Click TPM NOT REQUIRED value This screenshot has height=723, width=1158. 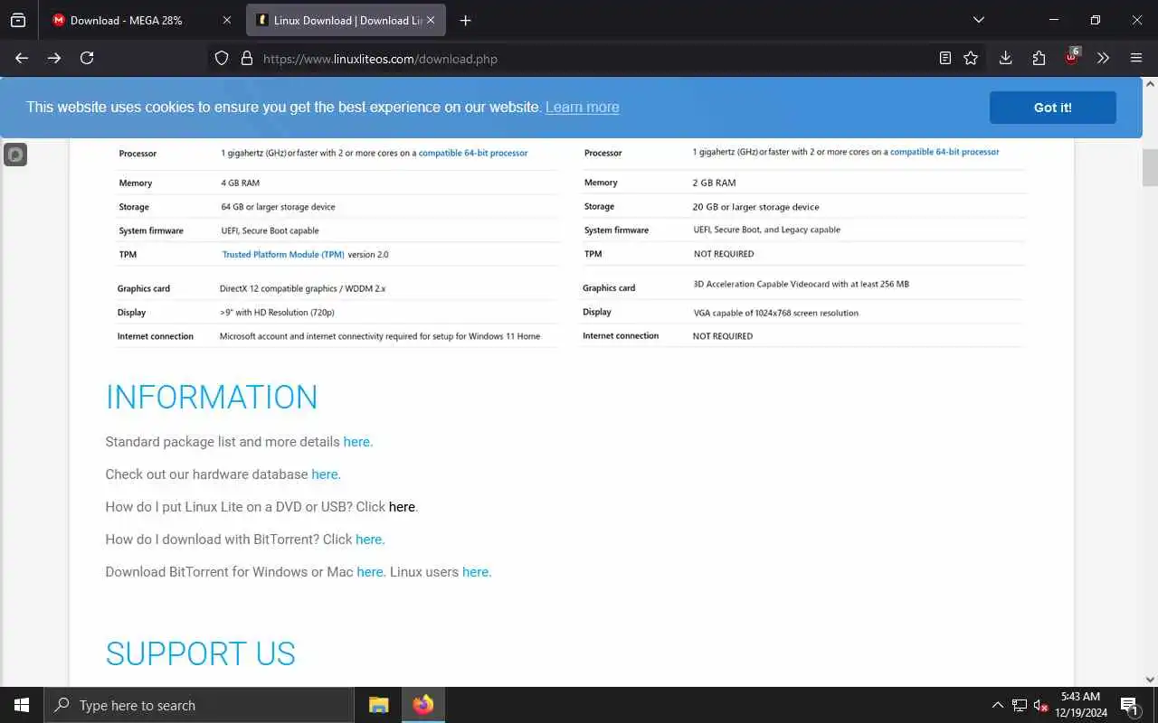coord(723,254)
